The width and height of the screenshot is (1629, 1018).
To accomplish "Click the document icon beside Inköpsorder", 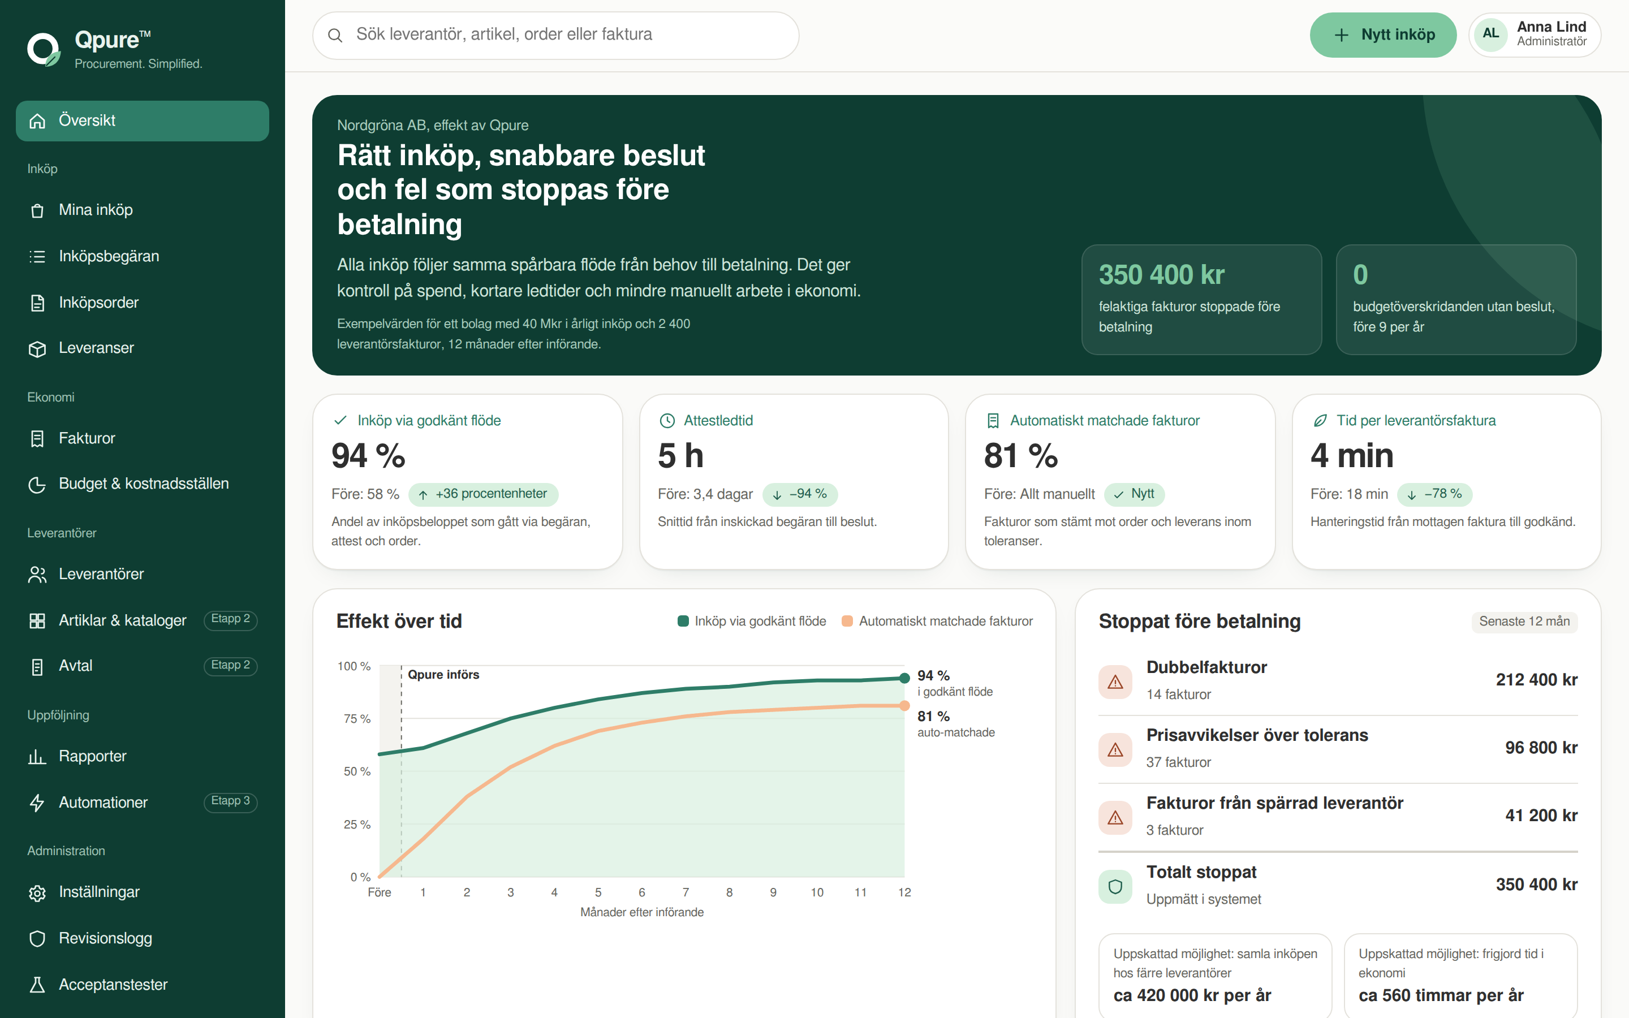I will [38, 303].
